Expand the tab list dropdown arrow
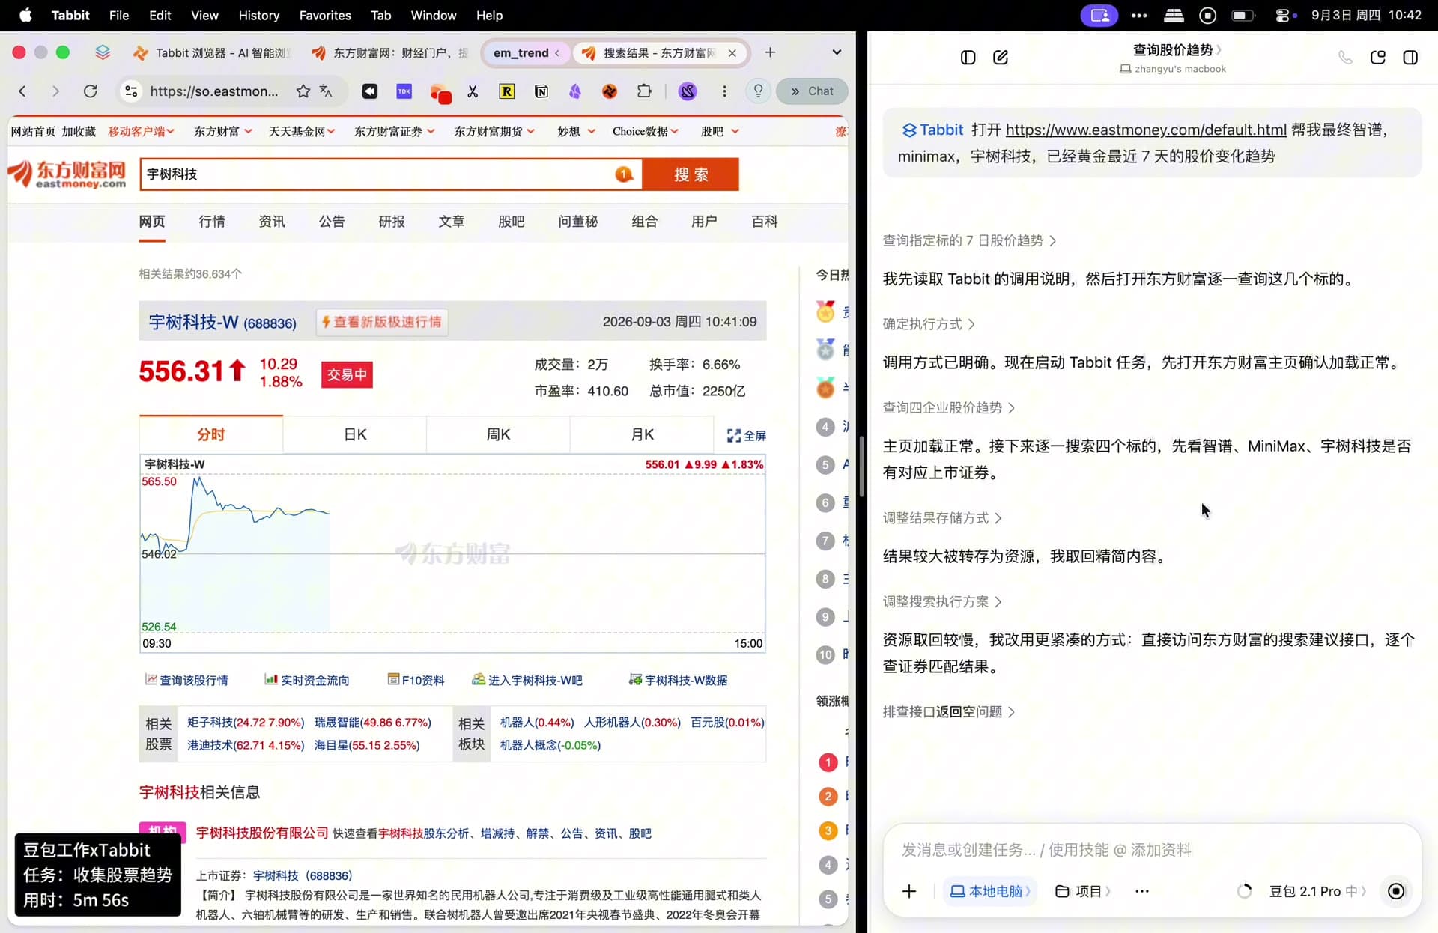 pyautogui.click(x=837, y=52)
